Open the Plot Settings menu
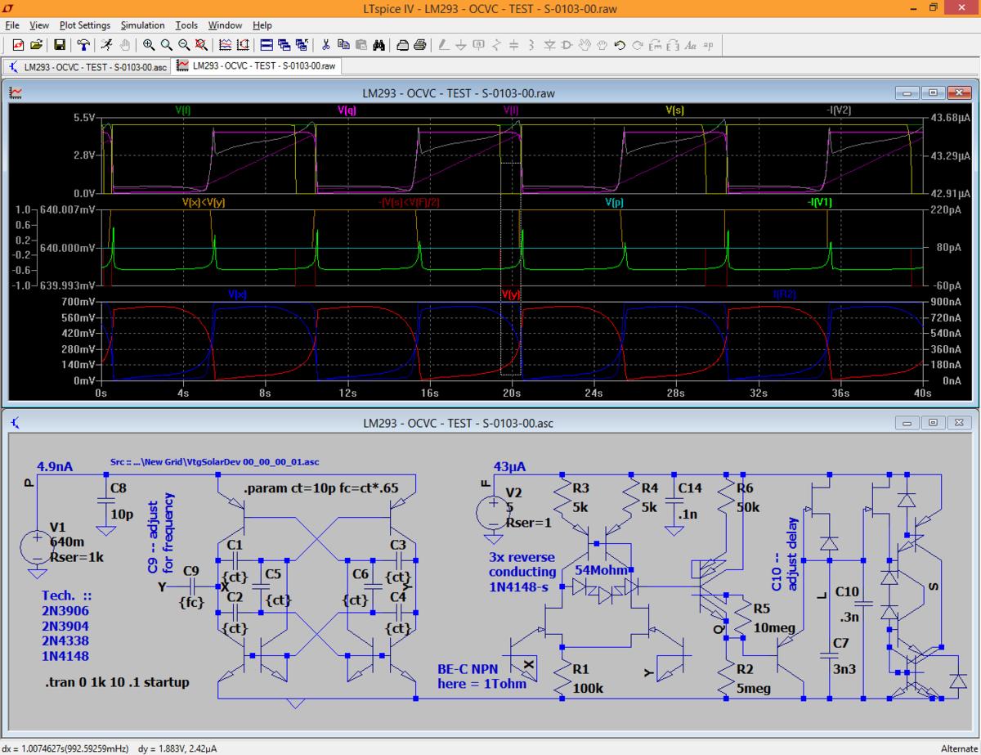 coord(84,25)
